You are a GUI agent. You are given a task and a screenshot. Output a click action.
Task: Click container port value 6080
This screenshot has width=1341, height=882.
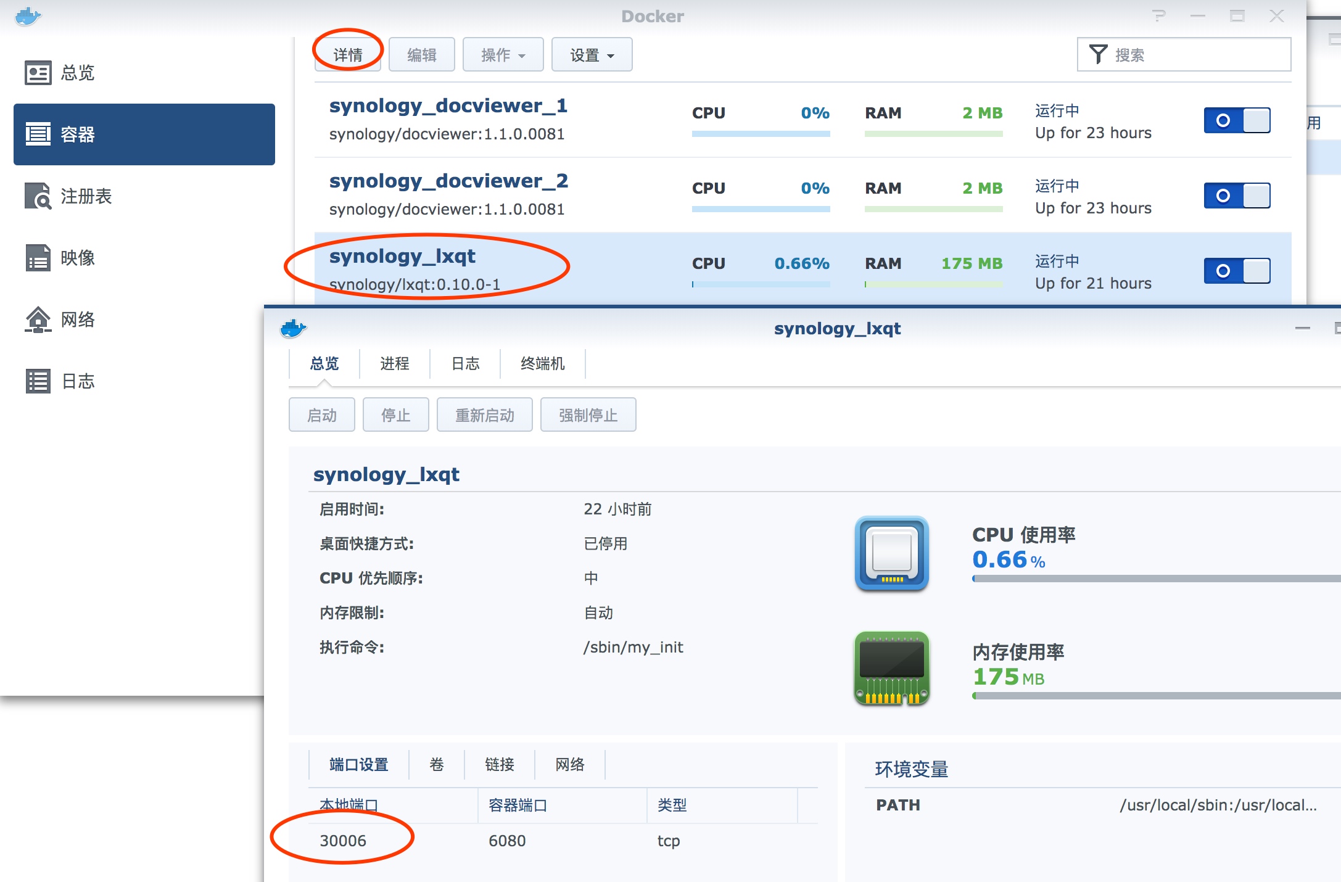pos(507,841)
